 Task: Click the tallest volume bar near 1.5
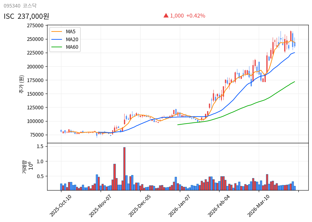pyautogui.click(x=124, y=168)
